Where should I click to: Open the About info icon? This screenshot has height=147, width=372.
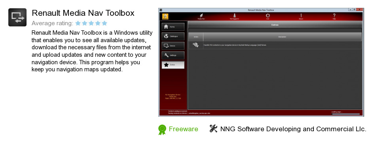point(301,15)
